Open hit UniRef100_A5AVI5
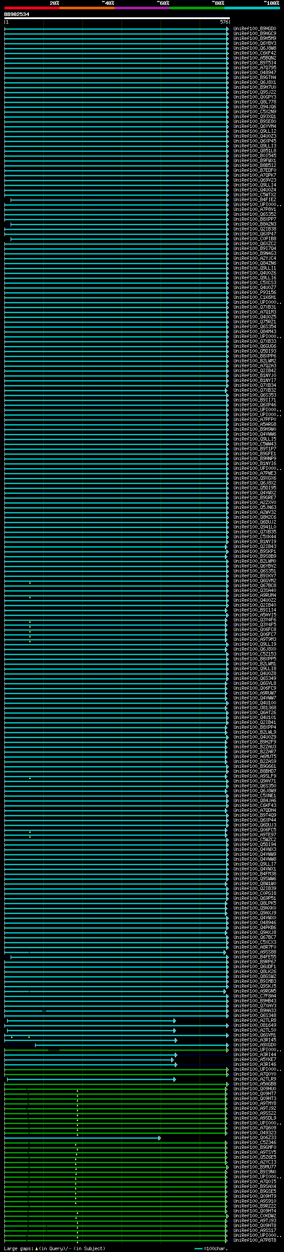This screenshot has width=284, height=1252. [x=255, y=615]
